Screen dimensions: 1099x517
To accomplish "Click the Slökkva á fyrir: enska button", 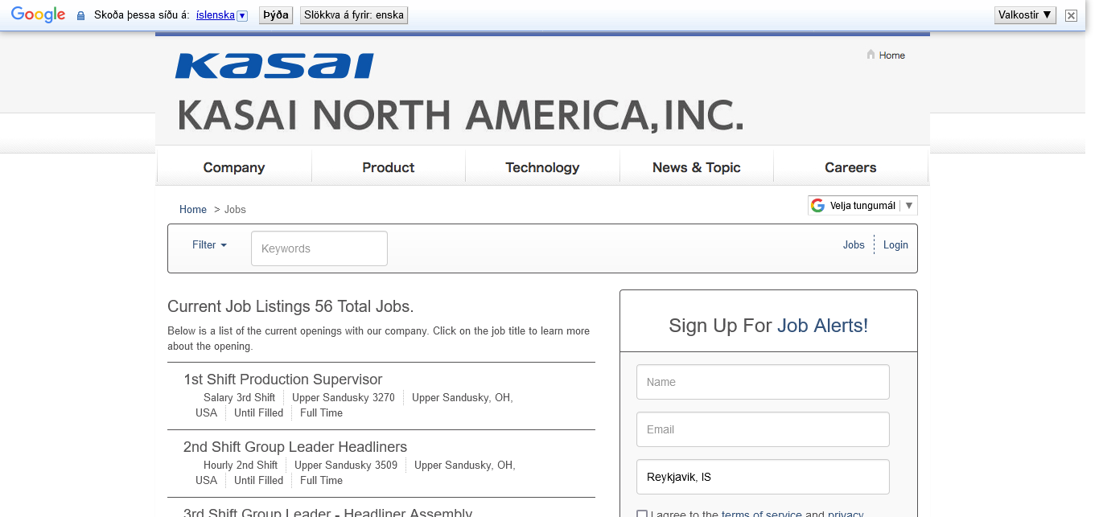I will click(354, 15).
